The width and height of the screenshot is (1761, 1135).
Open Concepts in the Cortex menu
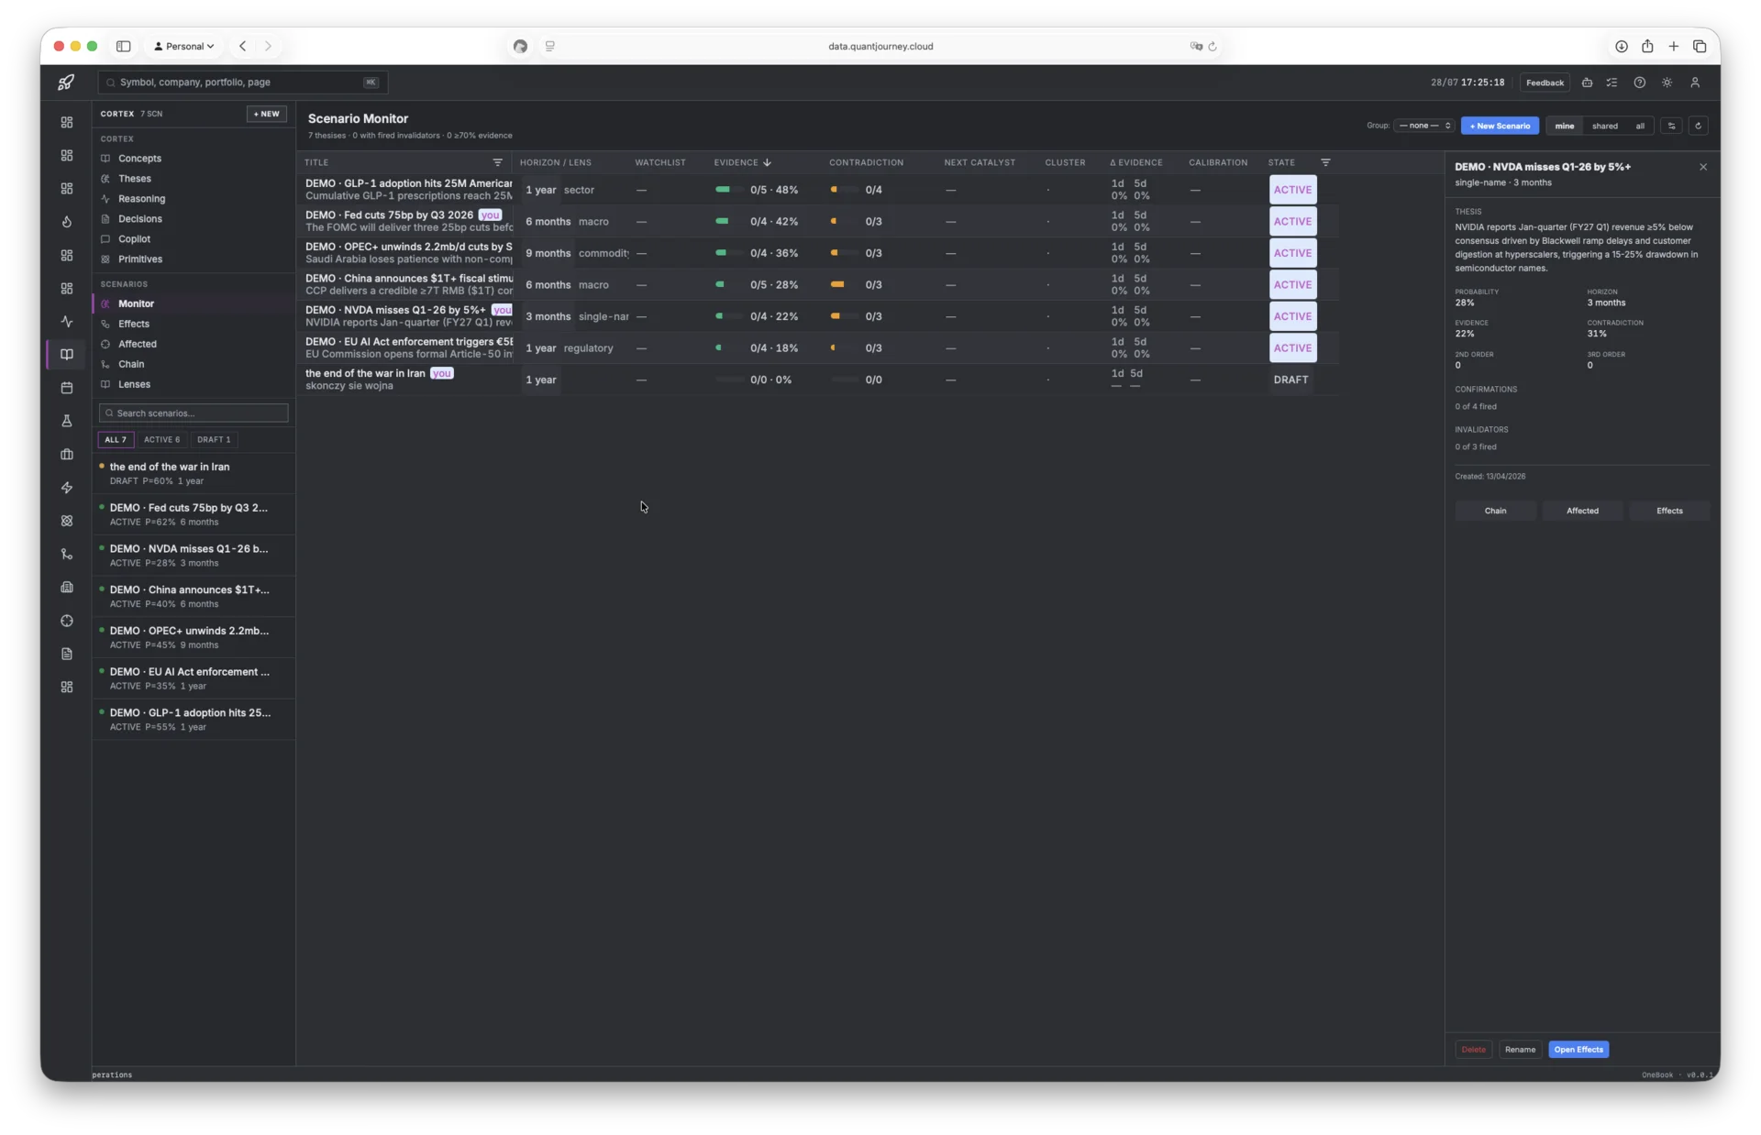[139, 159]
